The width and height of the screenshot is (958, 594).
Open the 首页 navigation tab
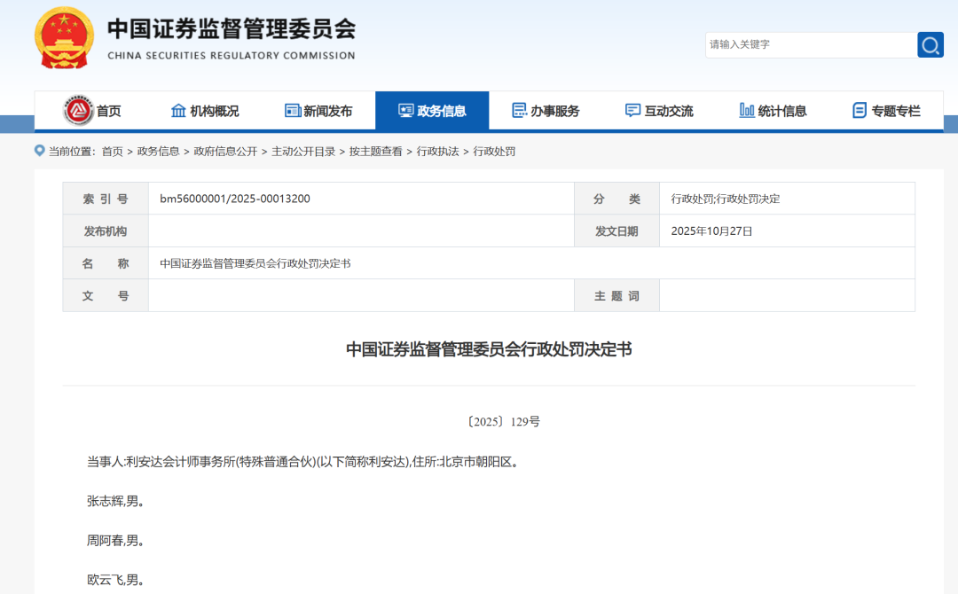coord(91,111)
